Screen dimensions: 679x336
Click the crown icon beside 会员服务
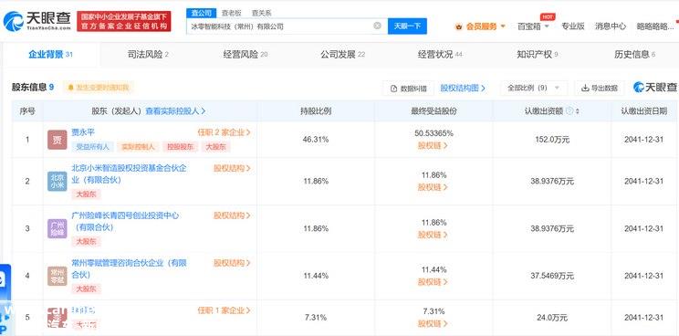click(458, 26)
